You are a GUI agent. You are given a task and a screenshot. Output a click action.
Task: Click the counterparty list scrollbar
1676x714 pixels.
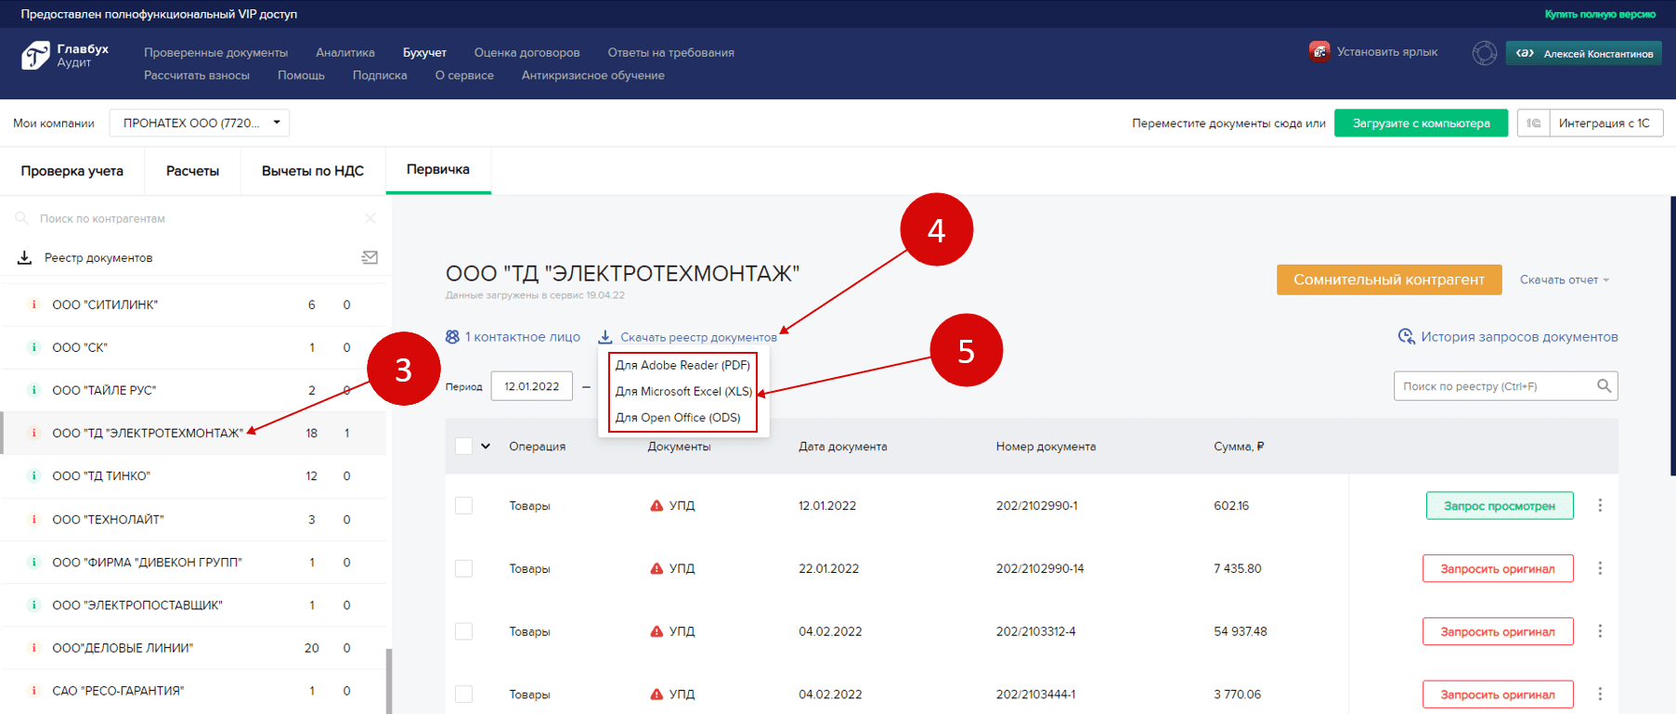(x=389, y=681)
